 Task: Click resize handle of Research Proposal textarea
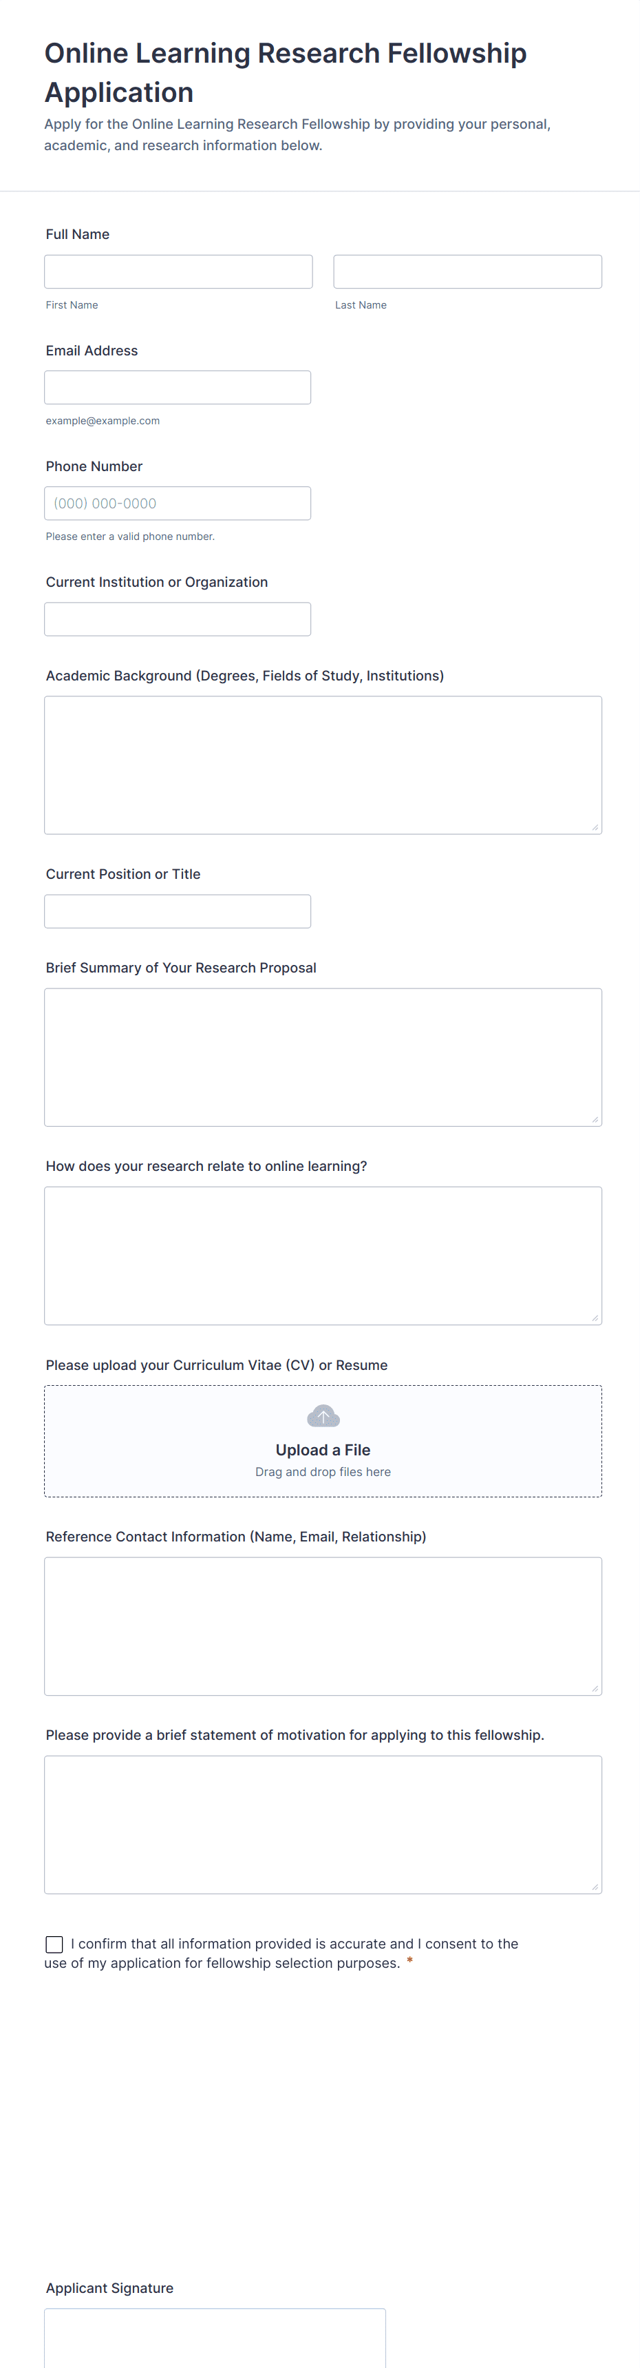(x=595, y=1120)
